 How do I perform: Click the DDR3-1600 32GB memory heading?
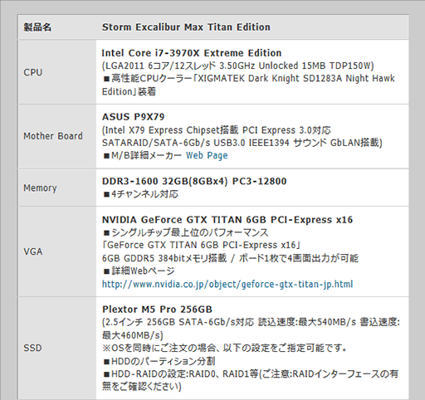tap(194, 181)
